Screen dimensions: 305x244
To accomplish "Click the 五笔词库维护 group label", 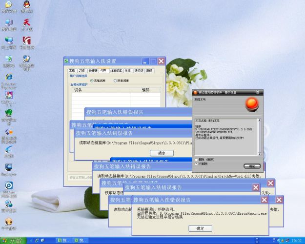I will (79, 84).
